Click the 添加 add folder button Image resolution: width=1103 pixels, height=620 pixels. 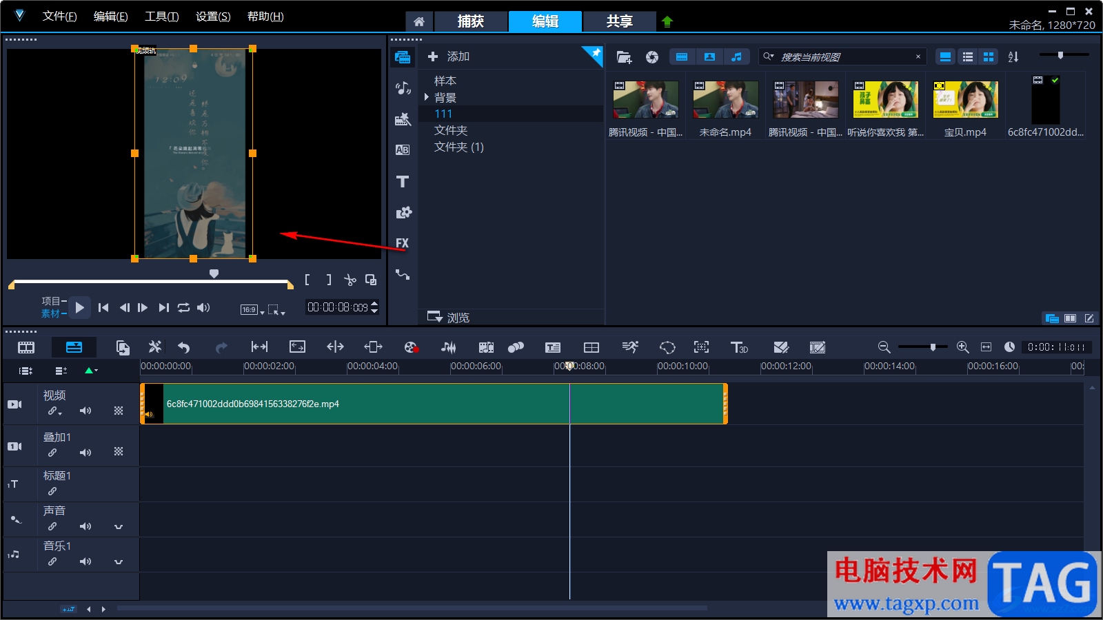point(449,56)
